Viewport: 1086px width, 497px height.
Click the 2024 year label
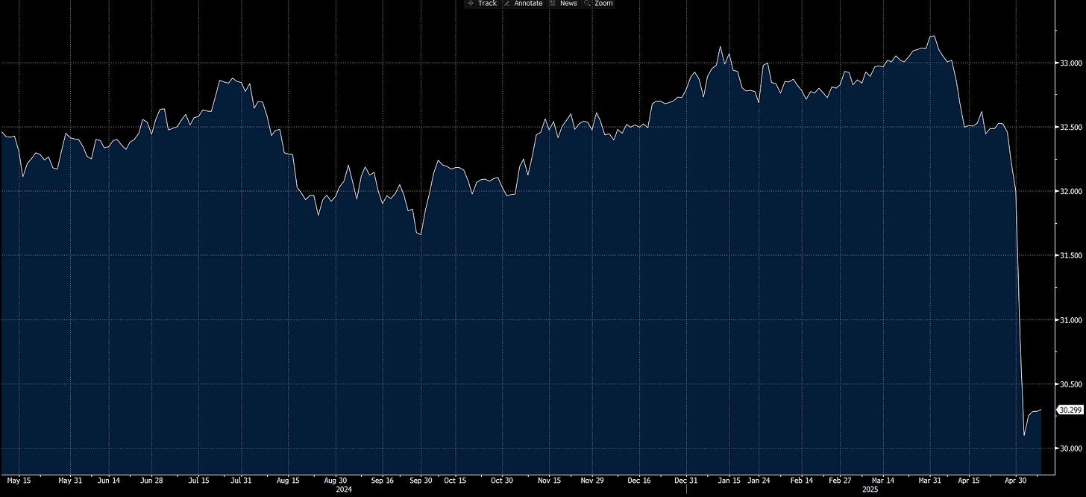344,490
